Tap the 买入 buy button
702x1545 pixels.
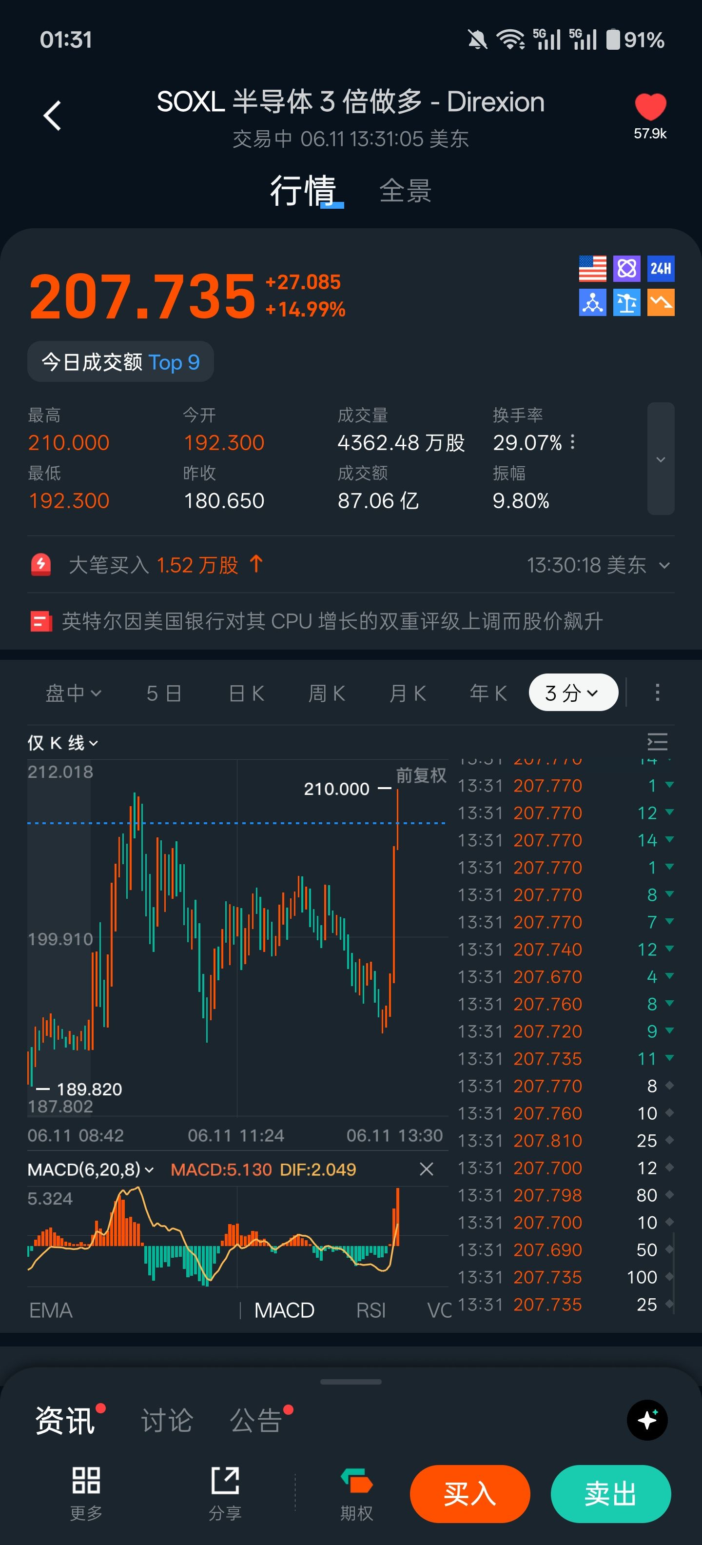point(470,1493)
